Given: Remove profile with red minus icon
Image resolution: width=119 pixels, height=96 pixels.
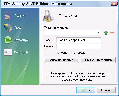Looking at the screenshot, I should [112, 33].
